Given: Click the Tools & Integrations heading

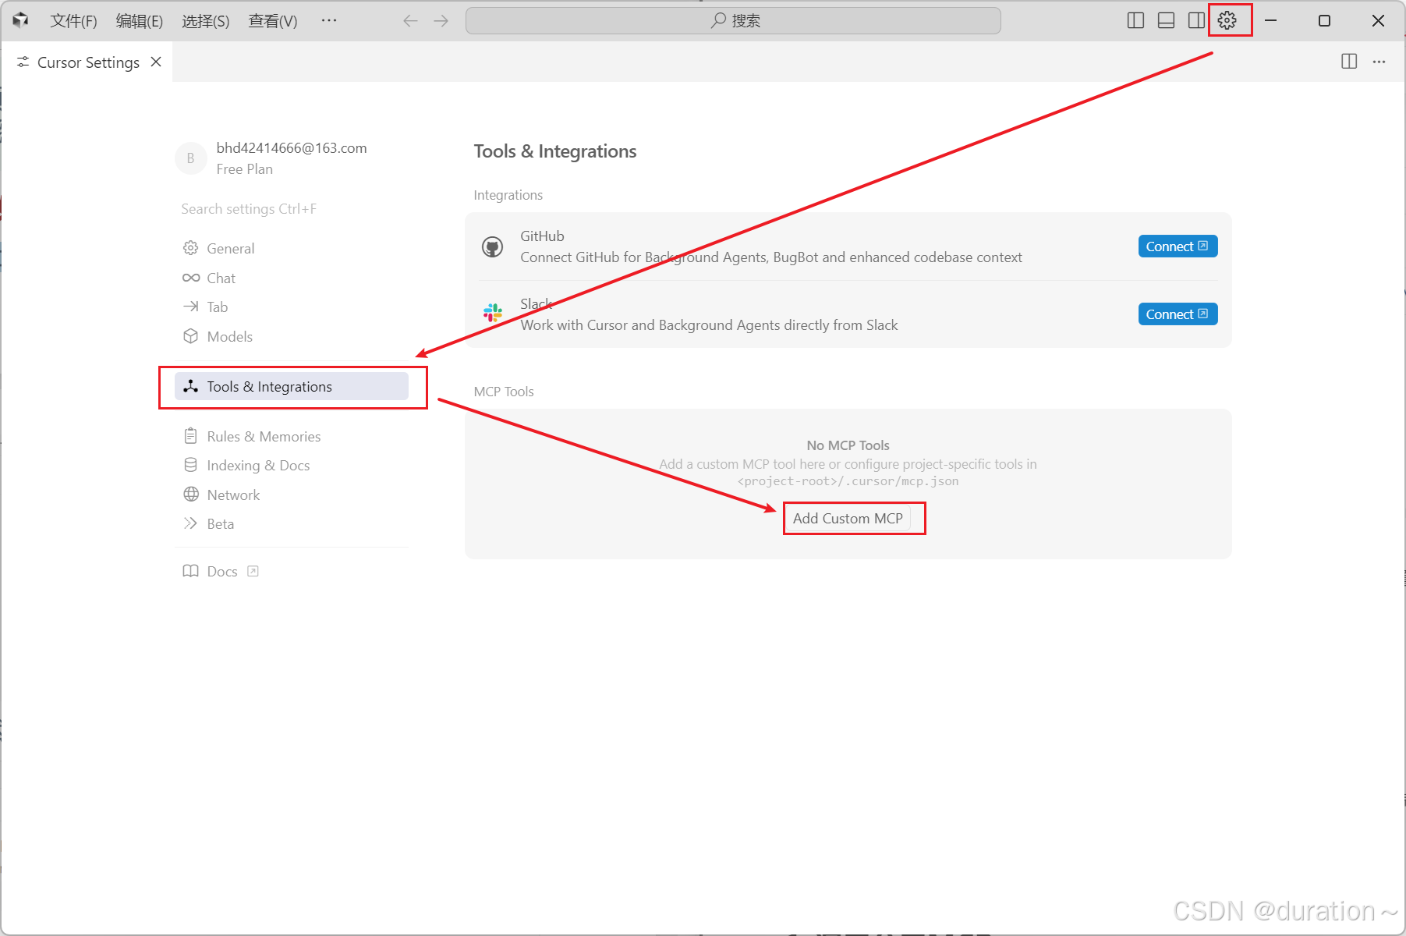Looking at the screenshot, I should 555,151.
